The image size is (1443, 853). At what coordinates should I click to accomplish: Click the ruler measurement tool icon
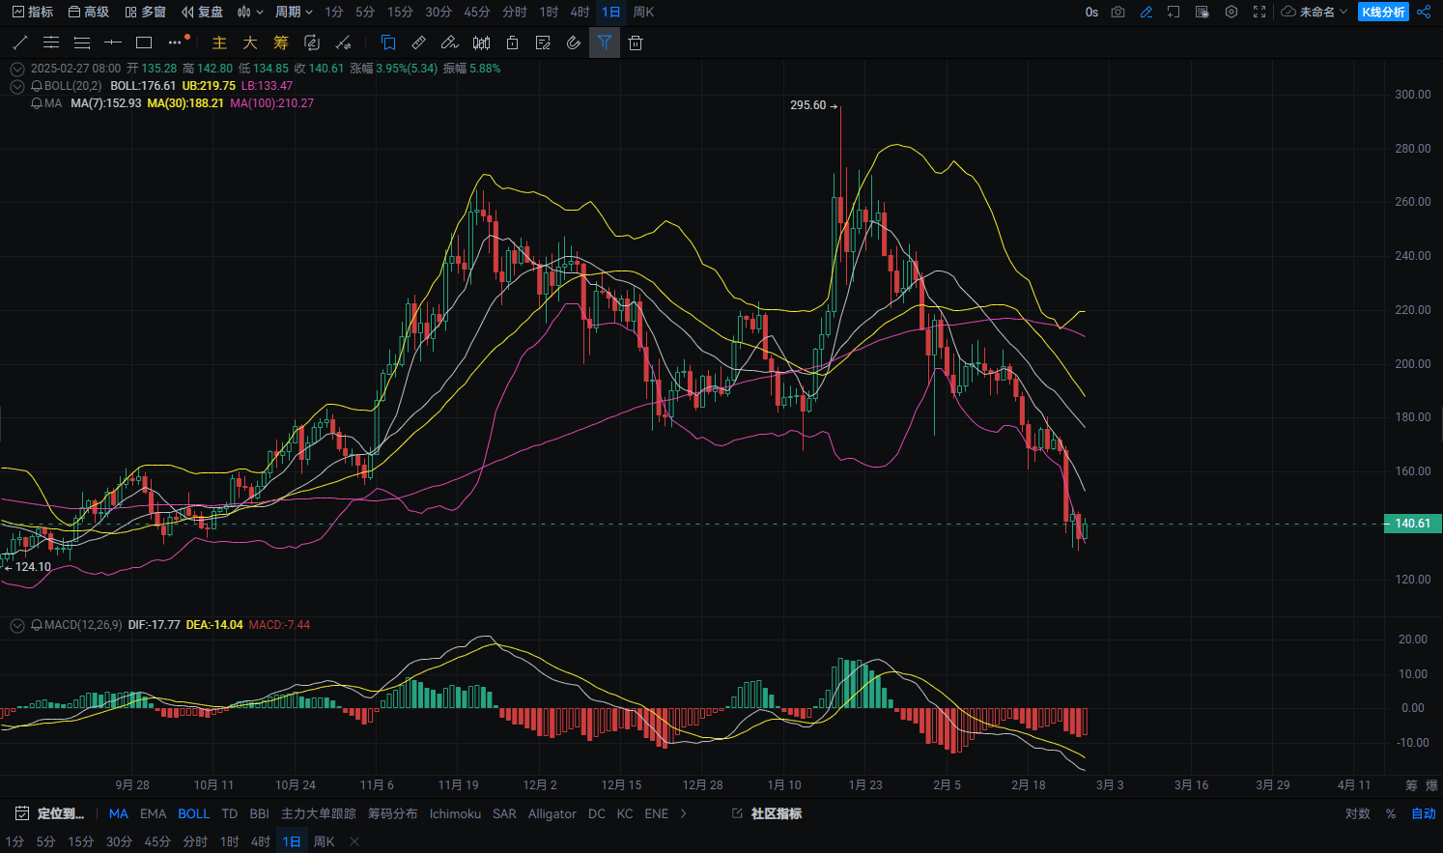(x=418, y=43)
